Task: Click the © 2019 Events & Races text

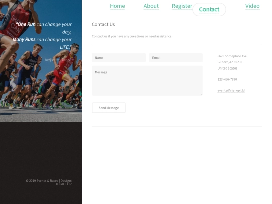Action: click(x=42, y=181)
